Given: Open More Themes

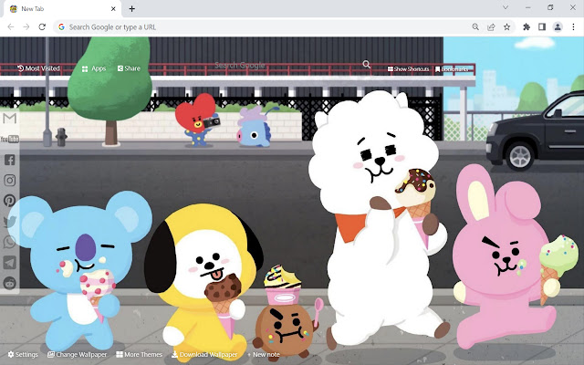Looking at the screenshot, I should [140, 354].
